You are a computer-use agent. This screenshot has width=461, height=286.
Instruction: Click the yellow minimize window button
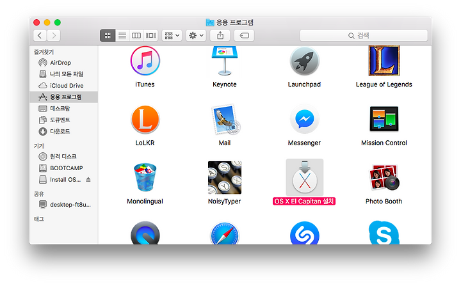click(47, 22)
